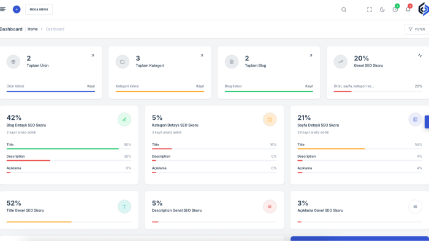Open the arrow link on Toplam Kategori card

[202, 56]
